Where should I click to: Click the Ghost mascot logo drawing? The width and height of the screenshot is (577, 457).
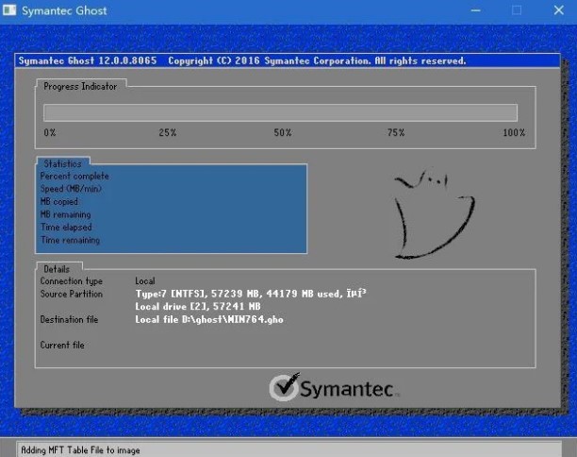tap(427, 215)
